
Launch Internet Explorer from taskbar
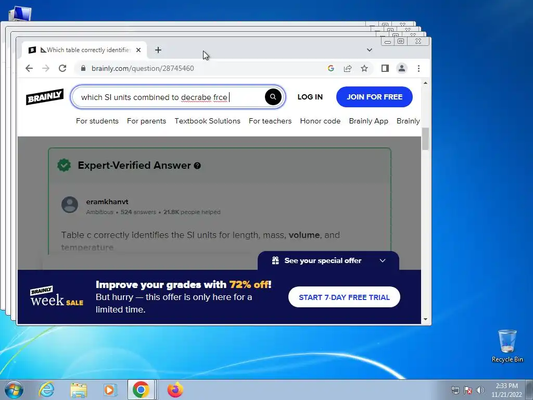[46, 390]
